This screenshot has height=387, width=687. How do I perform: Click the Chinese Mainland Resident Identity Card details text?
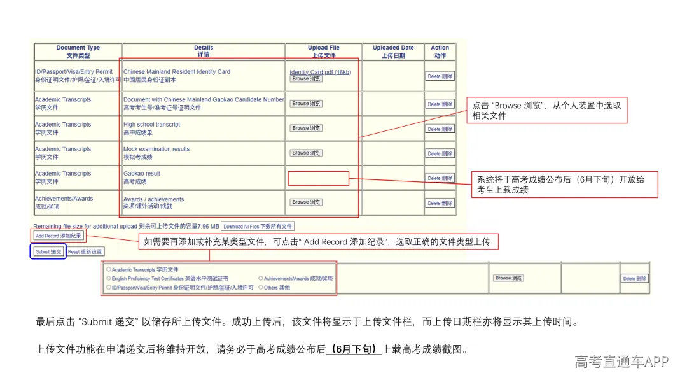(177, 76)
